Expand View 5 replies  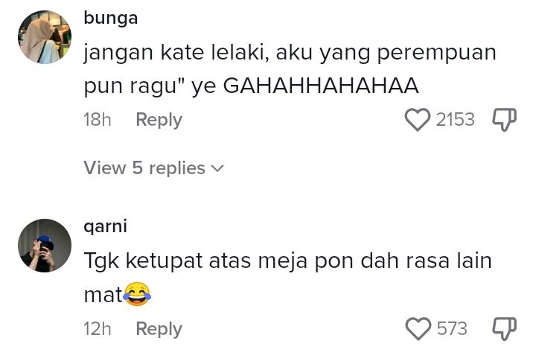tap(144, 168)
